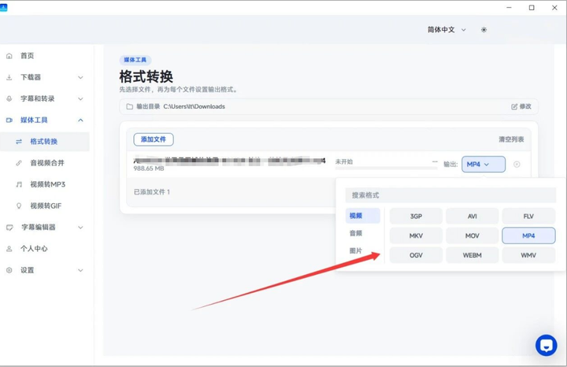
Task: Select 格式转换 in the sidebar
Action: pyautogui.click(x=44, y=142)
